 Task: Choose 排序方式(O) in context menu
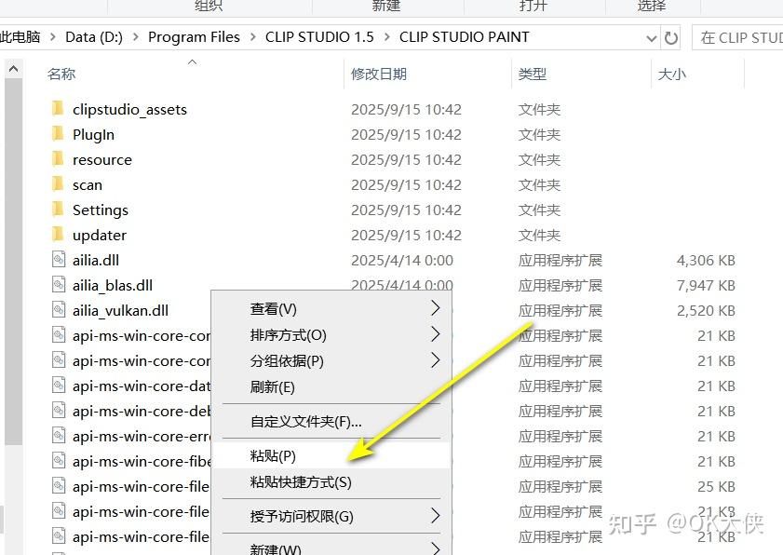tap(331, 334)
